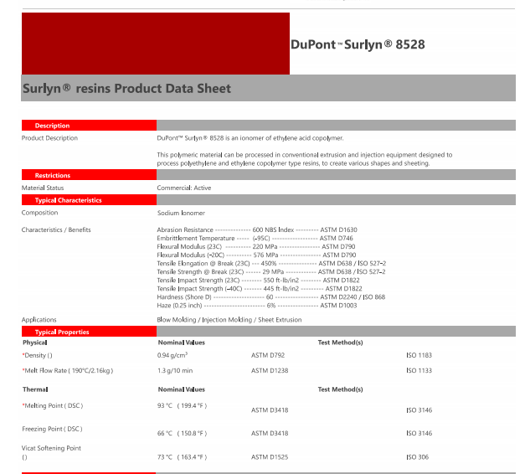Click the Physical column heading
Screen dimensions: 525x474
tap(35, 343)
